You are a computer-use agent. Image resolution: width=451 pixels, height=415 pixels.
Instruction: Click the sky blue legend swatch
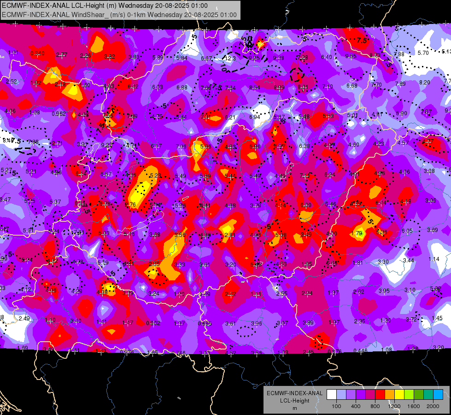tap(438, 395)
